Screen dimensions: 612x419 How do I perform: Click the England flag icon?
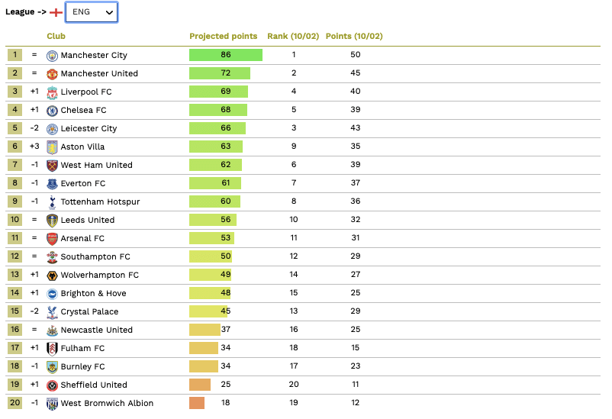[56, 13]
